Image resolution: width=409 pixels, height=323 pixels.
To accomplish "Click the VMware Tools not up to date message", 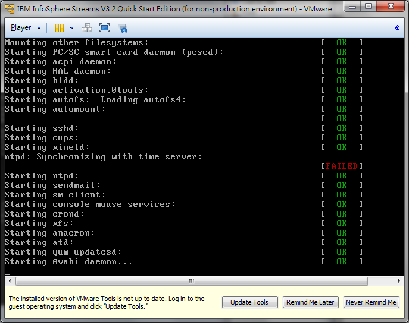I will (x=107, y=302).
